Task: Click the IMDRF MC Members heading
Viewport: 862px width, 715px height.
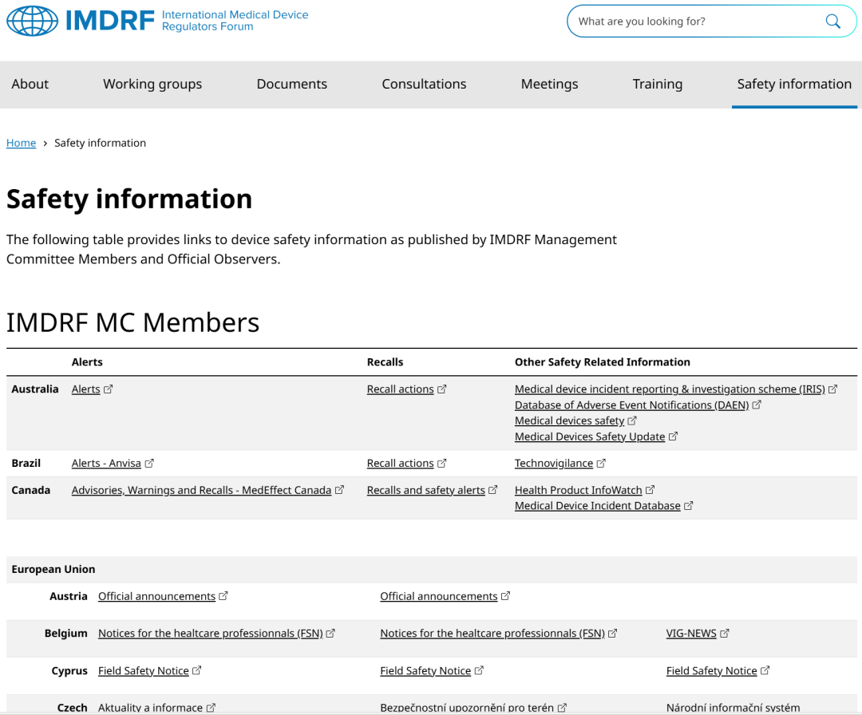Action: coord(132,322)
